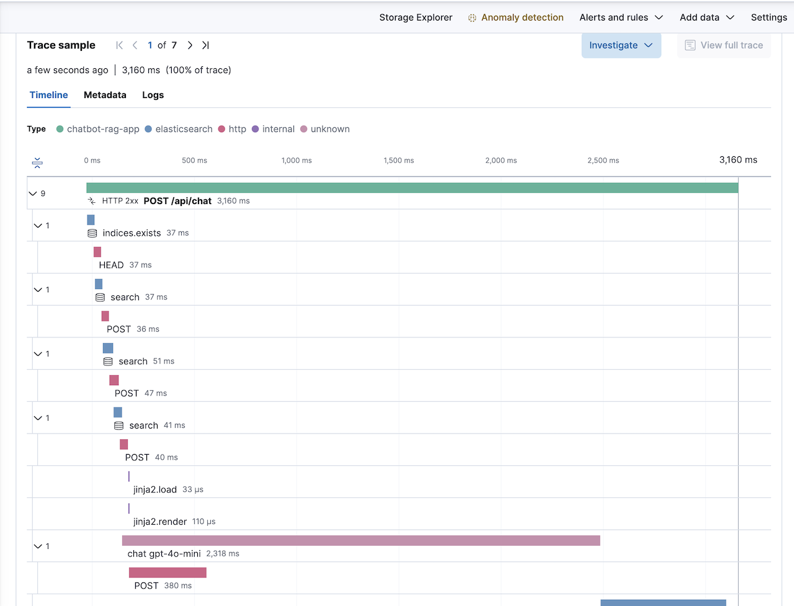The image size is (794, 606).
Task: Click the collapse-all waterfall icon
Action: (x=37, y=163)
